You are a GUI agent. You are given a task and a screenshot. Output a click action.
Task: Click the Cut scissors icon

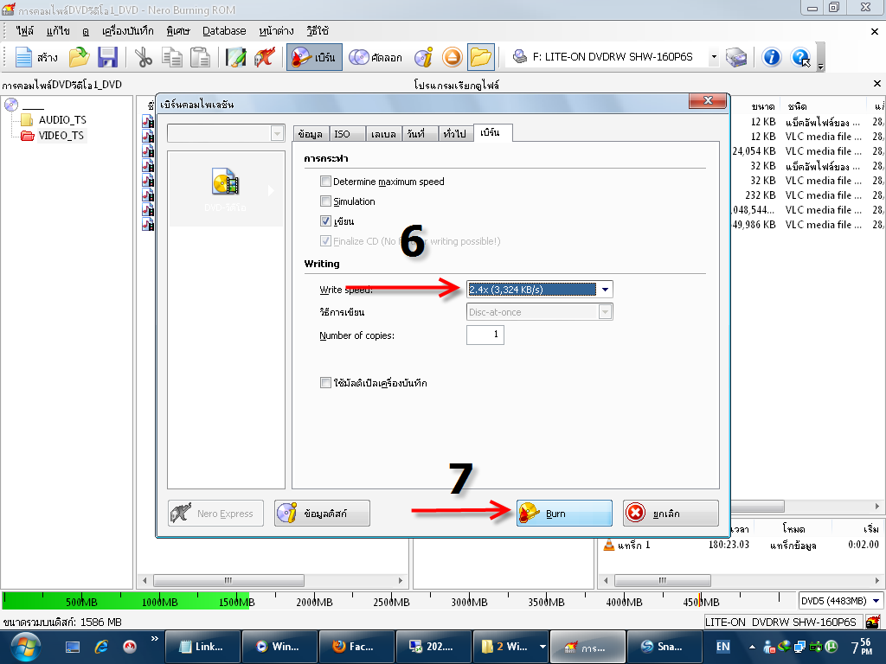click(x=143, y=57)
